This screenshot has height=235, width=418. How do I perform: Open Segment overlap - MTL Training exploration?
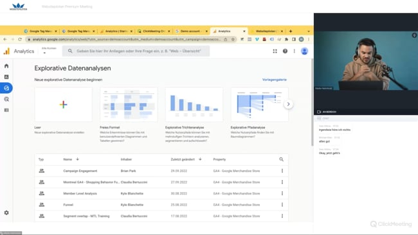86,216
